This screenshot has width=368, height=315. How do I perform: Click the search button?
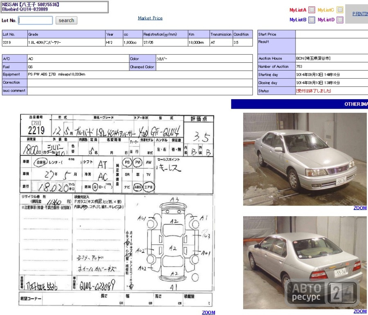66,21
